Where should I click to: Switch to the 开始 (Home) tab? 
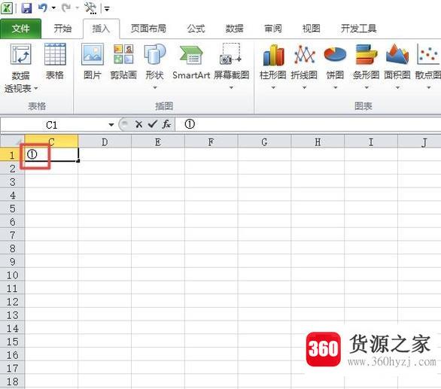pos(62,29)
